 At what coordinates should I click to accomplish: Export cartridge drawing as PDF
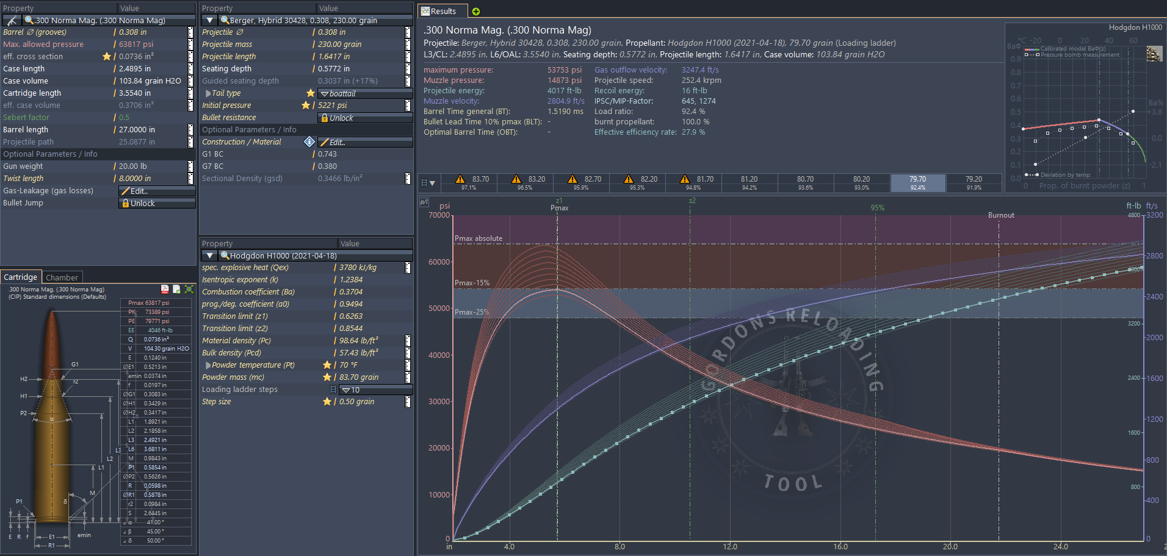pos(165,289)
